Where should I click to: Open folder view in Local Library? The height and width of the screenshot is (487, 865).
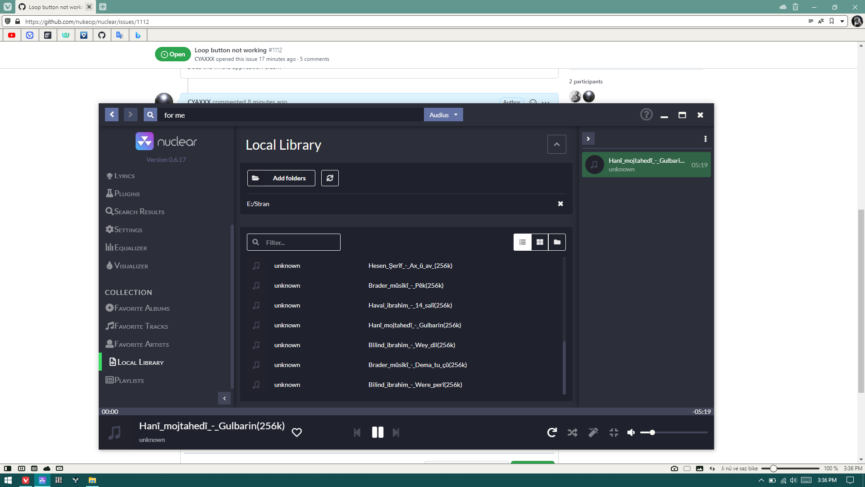(x=557, y=242)
